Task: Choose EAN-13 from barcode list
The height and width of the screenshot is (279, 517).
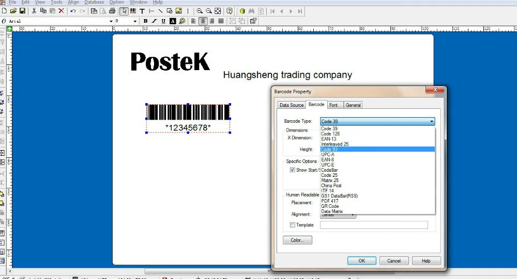Action: click(377, 139)
